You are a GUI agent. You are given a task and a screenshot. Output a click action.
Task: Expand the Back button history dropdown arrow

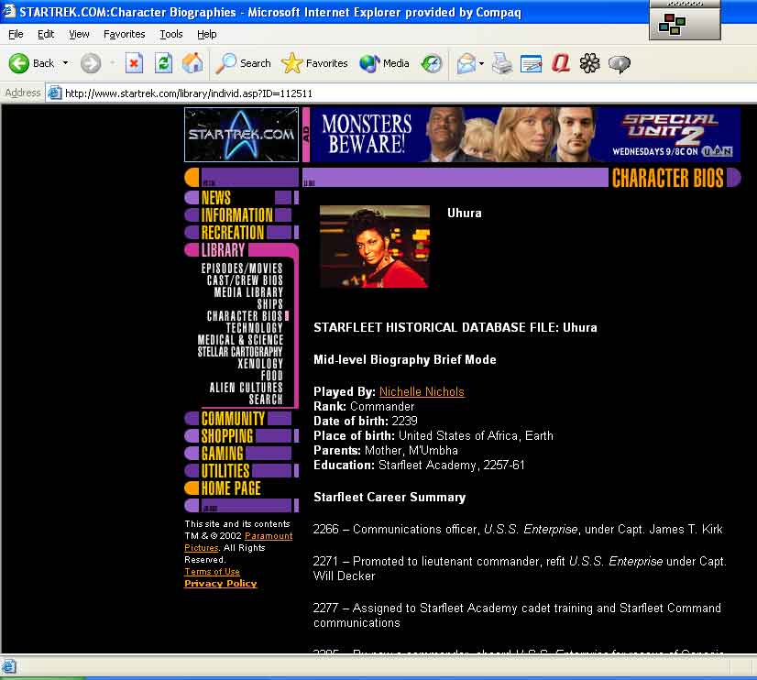65,63
